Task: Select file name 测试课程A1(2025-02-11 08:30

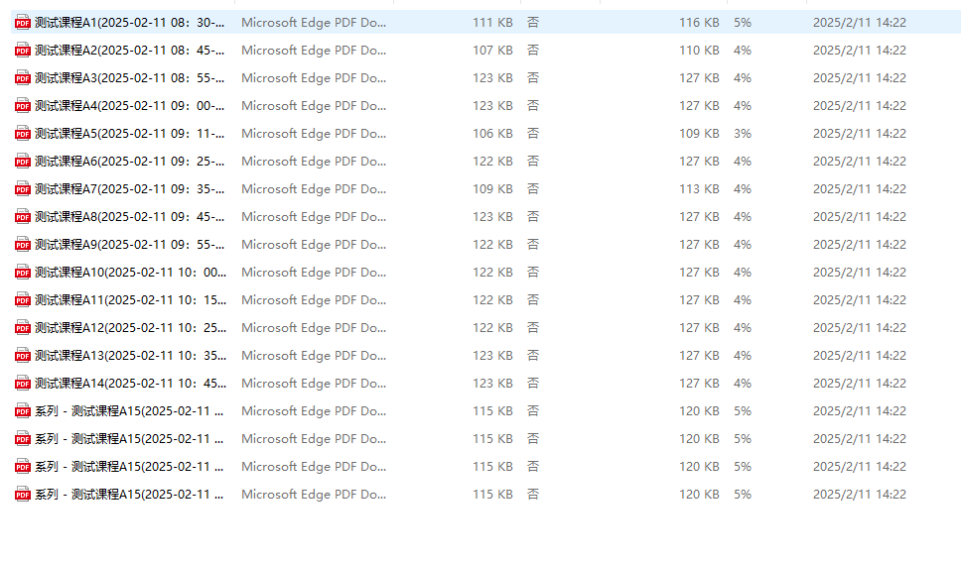Action: (x=129, y=23)
